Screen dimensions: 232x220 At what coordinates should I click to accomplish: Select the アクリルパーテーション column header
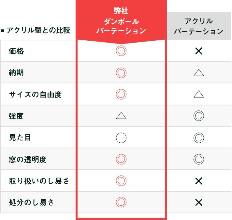[198, 26]
